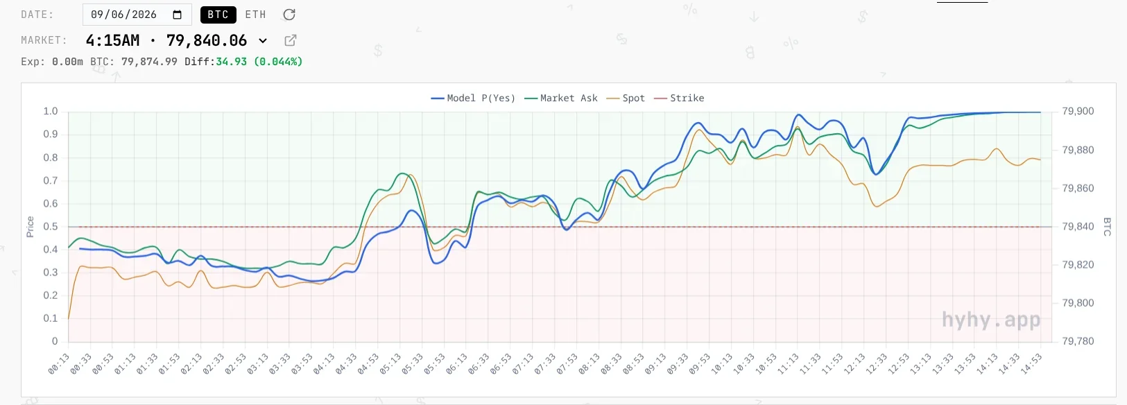Toggle Market Ask legend series
This screenshot has width=1127, height=405.
(x=560, y=98)
